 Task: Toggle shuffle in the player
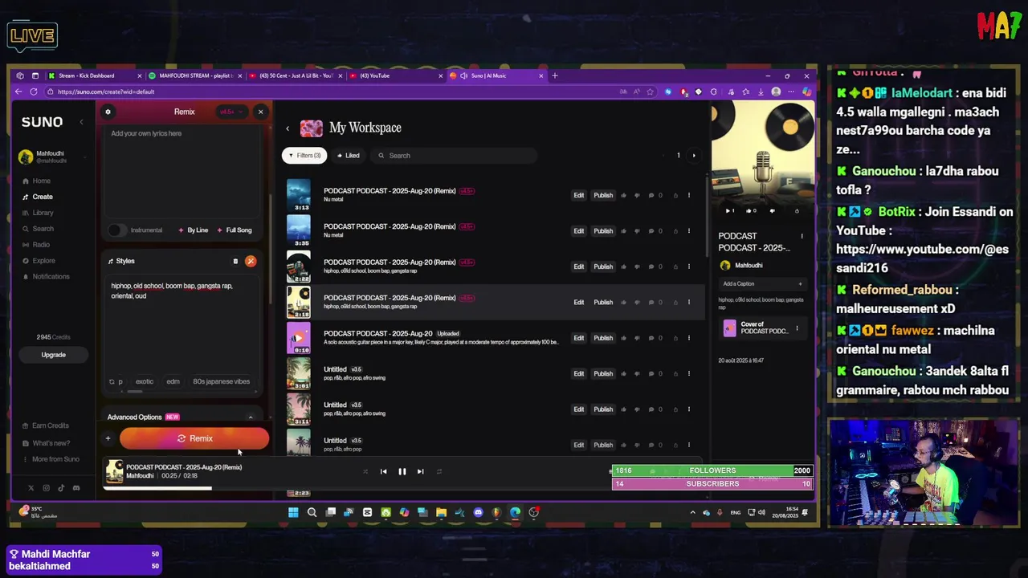click(365, 472)
